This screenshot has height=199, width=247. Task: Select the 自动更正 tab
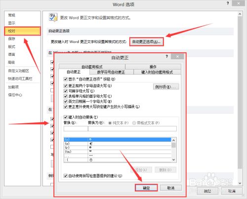click(74, 72)
